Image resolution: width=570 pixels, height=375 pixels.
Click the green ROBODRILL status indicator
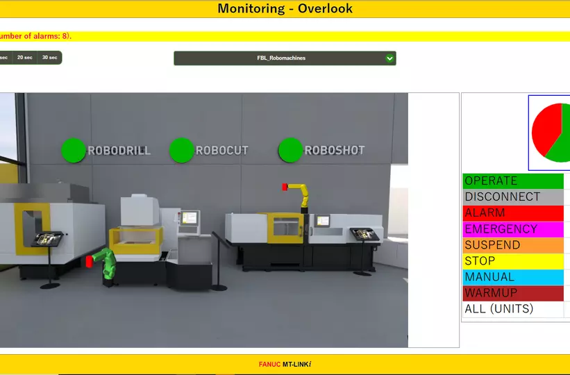pos(74,150)
